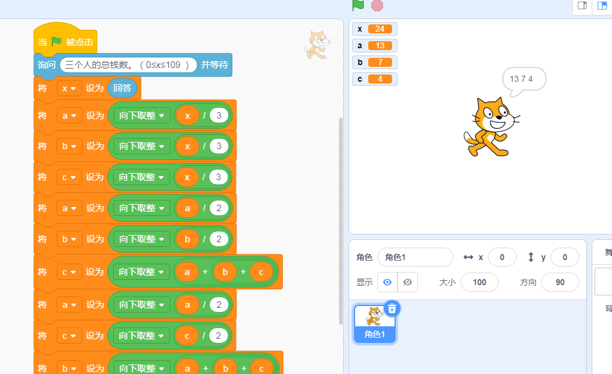Image resolution: width=612 pixels, height=374 pixels.
Task: Open the c variable dropdown in set block
Action: 70,177
